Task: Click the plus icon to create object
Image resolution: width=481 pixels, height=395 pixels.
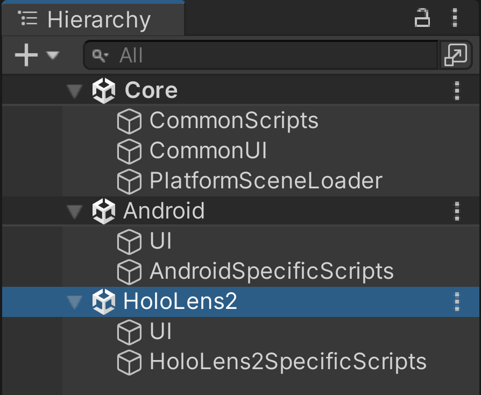Action: click(x=26, y=55)
